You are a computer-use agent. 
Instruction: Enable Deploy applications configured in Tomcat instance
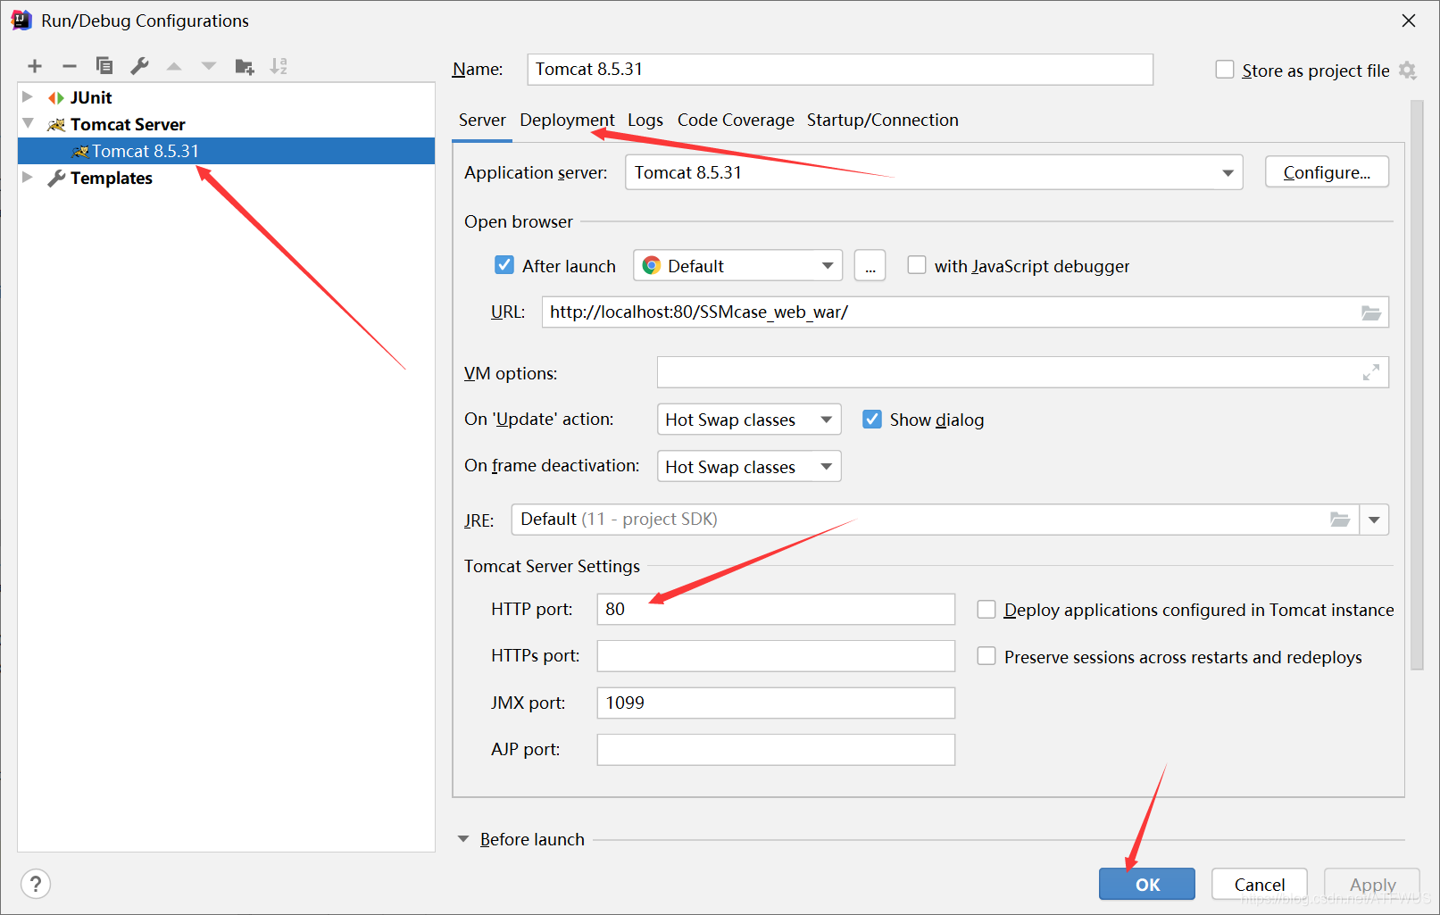click(x=986, y=610)
